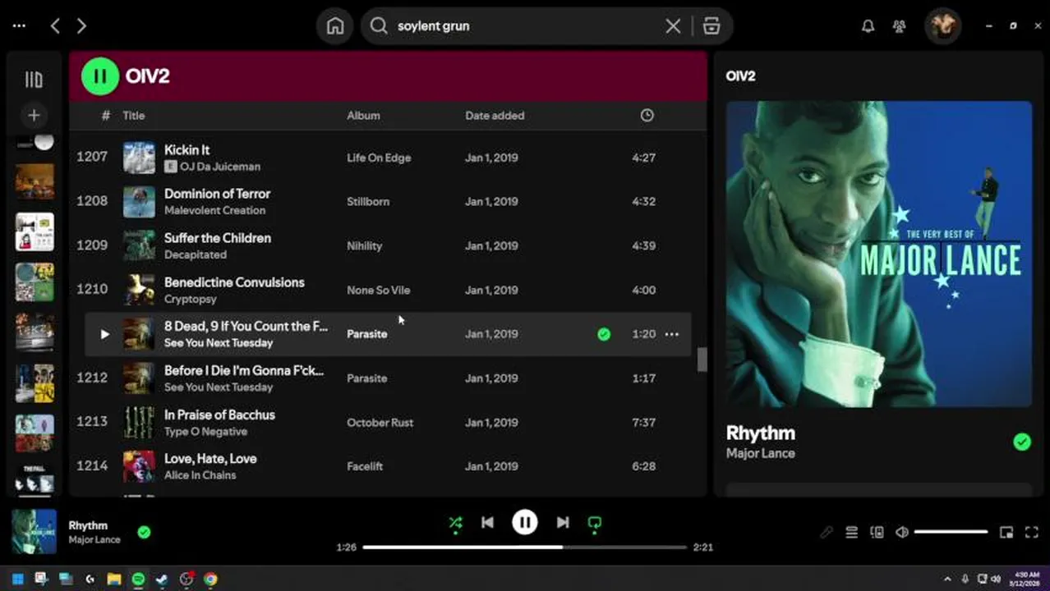Screen dimensions: 1050x591
Task: Enter full screen mode
Action: coord(1033,532)
